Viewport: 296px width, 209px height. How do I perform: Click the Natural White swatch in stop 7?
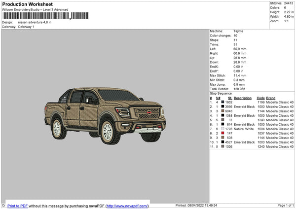click(222, 129)
